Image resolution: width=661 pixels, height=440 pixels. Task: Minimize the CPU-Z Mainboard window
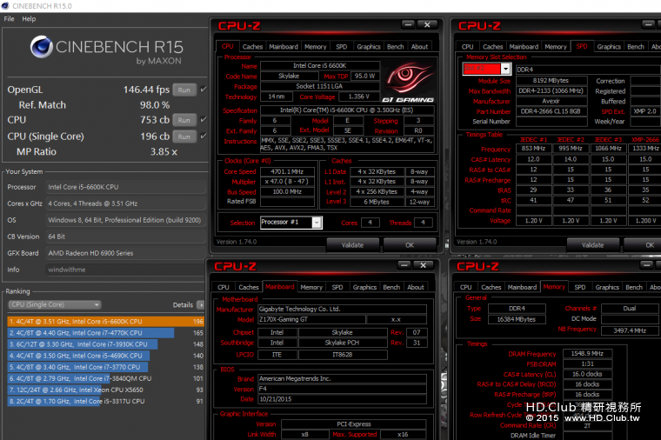click(404, 265)
